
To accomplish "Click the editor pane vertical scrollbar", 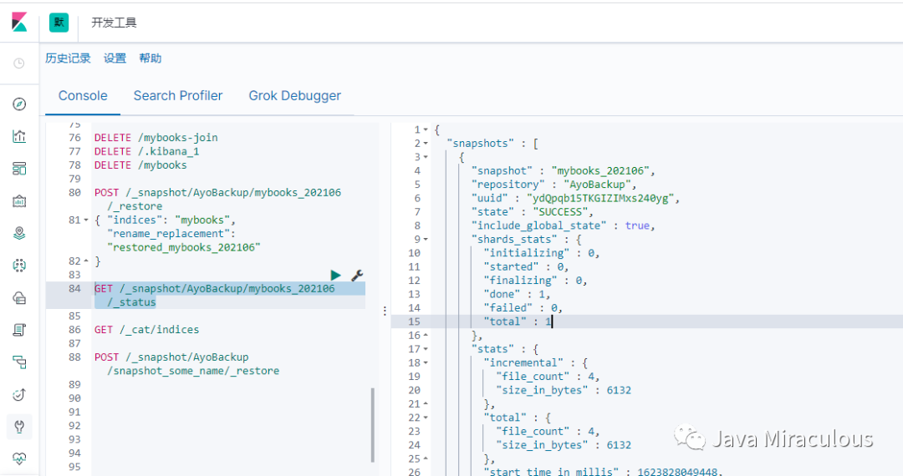I will (373, 425).
